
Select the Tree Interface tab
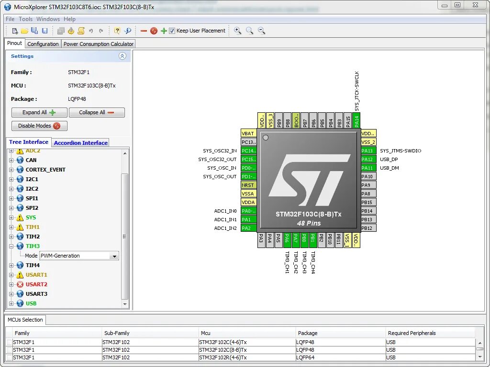coord(29,142)
